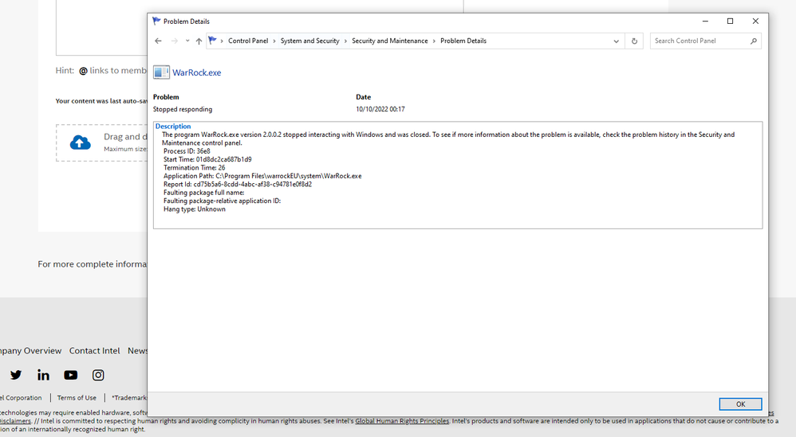Screen dimensions: 796x437
Task: Open Intel LinkedIn icon in footer
Action: coord(43,375)
